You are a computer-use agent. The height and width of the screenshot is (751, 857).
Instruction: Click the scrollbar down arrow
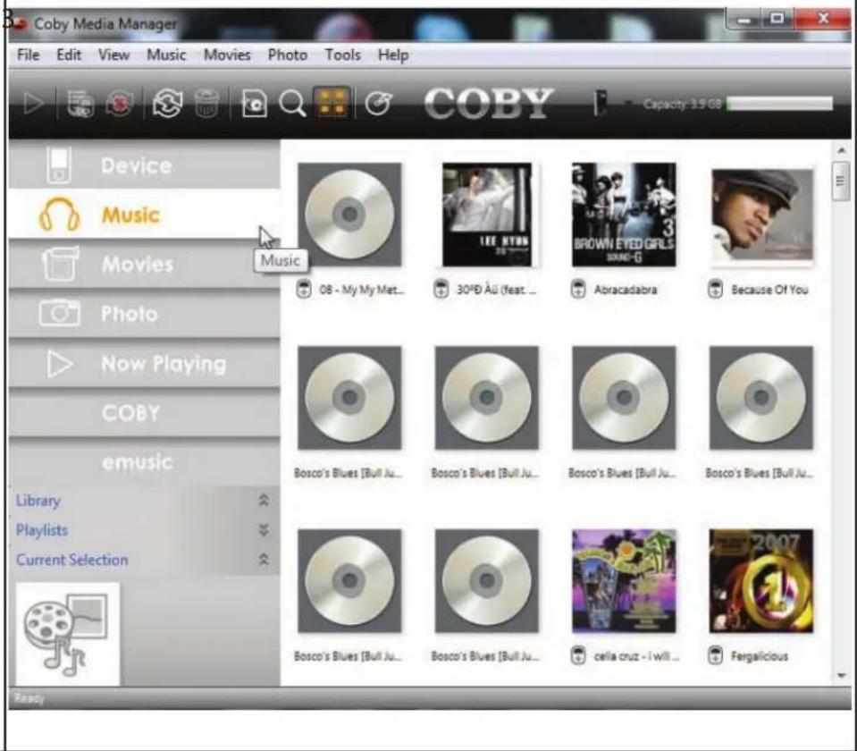point(841,676)
